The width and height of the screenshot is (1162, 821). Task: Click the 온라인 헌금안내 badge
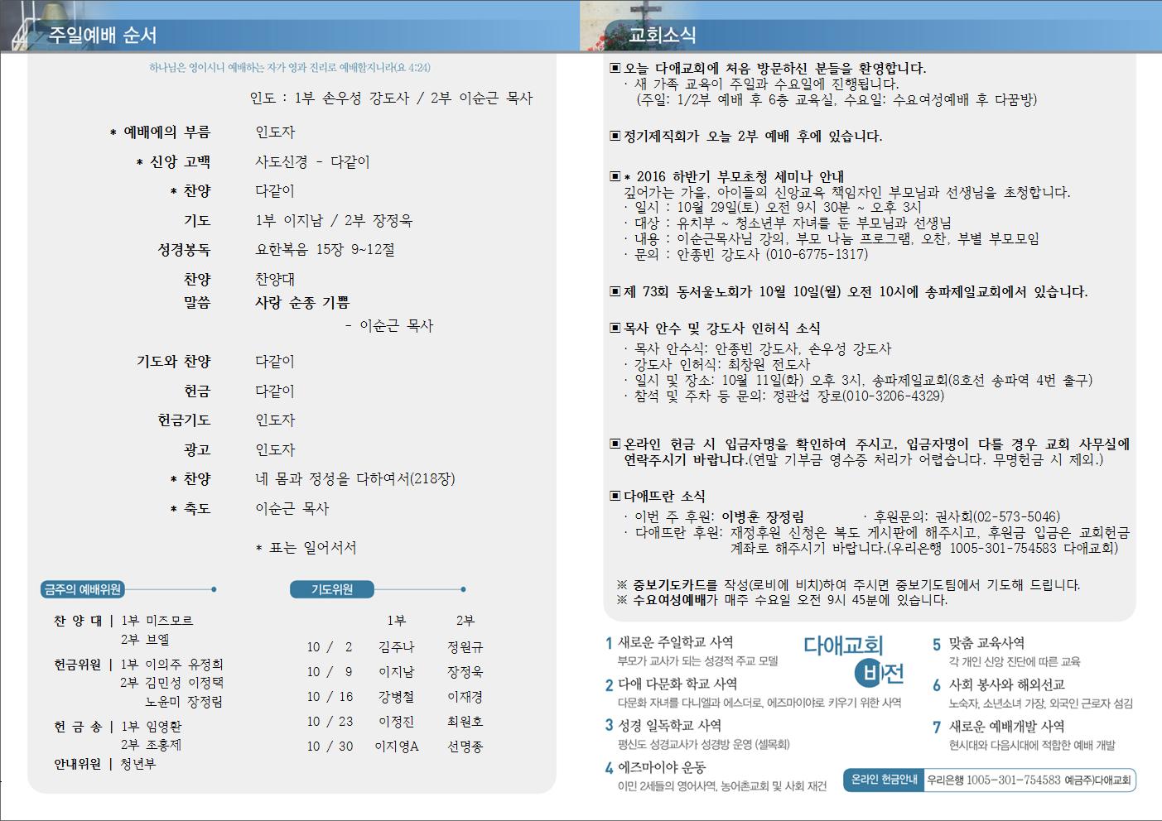[885, 780]
